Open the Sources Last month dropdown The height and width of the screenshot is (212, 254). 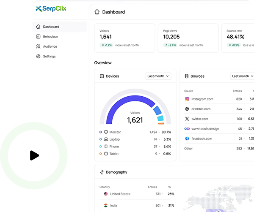click(x=242, y=76)
